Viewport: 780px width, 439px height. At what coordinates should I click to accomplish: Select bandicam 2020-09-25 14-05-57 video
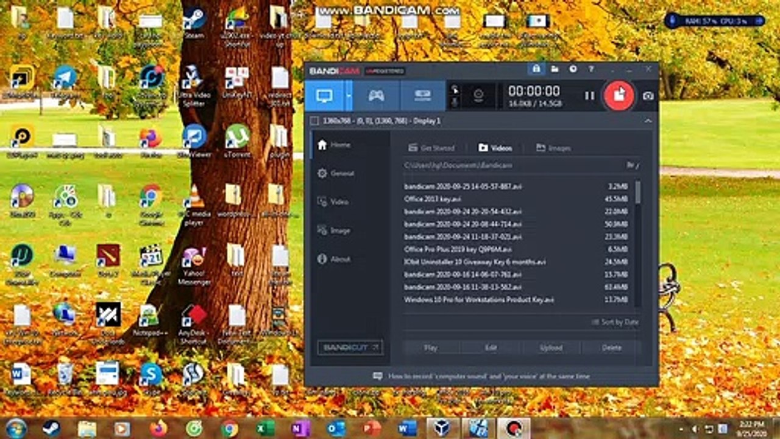pyautogui.click(x=516, y=186)
